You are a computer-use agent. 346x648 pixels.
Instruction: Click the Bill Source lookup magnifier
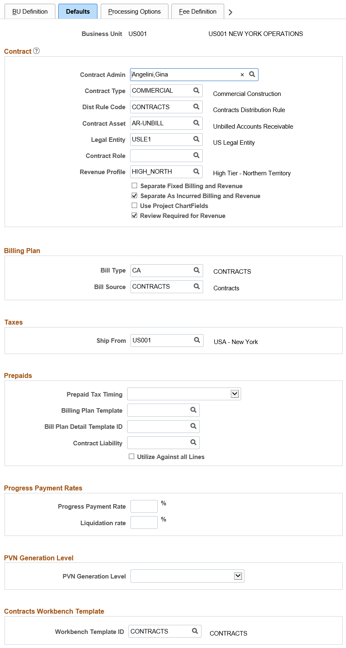[197, 287]
